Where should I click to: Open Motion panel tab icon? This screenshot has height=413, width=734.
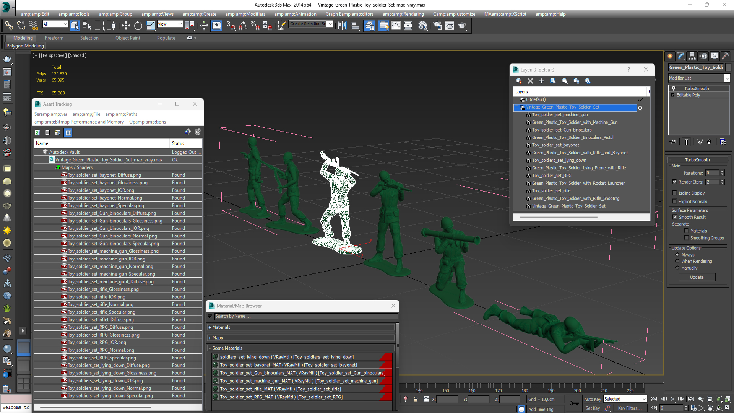[703, 56]
